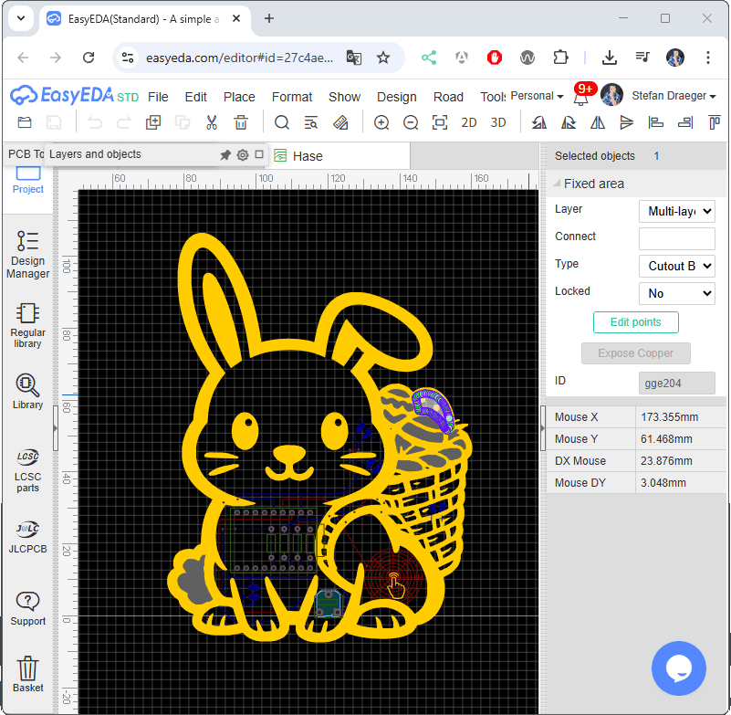Select the Delete tool in the toolbar
Image resolution: width=731 pixels, height=715 pixels.
[x=241, y=121]
